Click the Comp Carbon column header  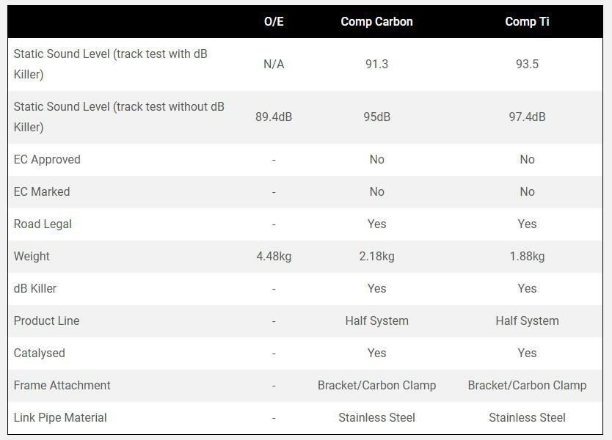(x=376, y=22)
